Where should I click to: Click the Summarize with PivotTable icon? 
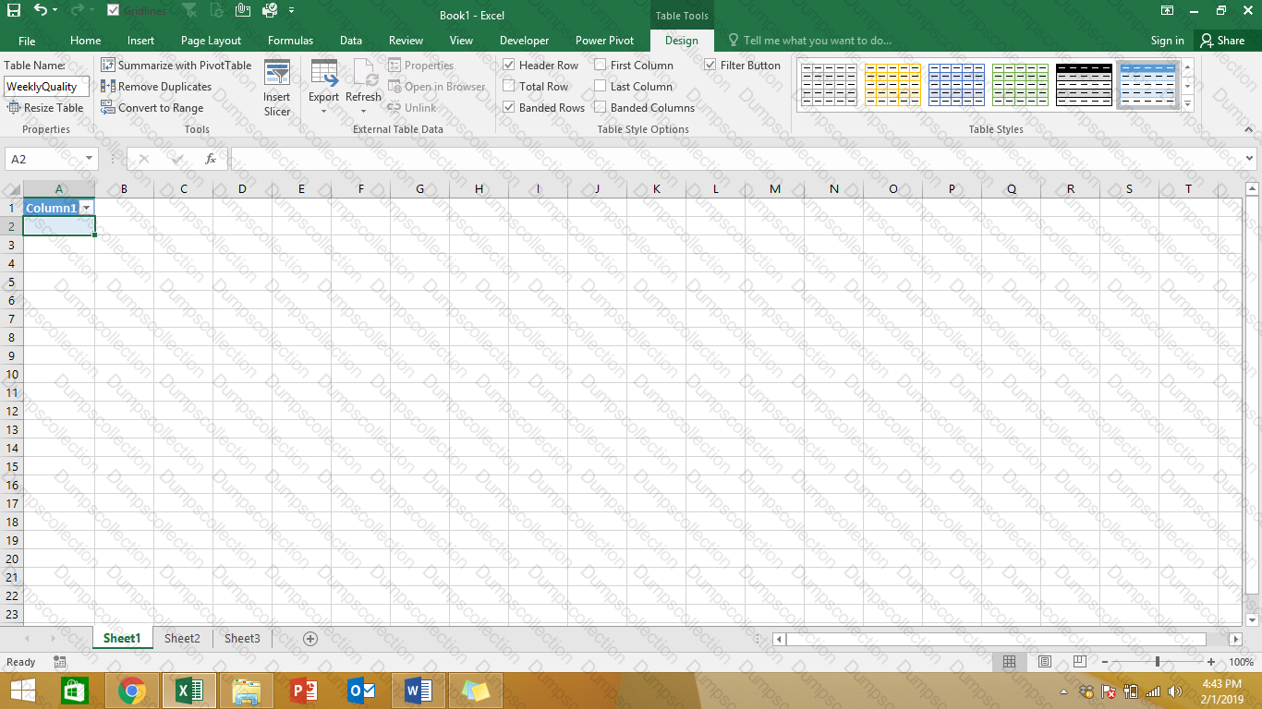click(x=108, y=66)
